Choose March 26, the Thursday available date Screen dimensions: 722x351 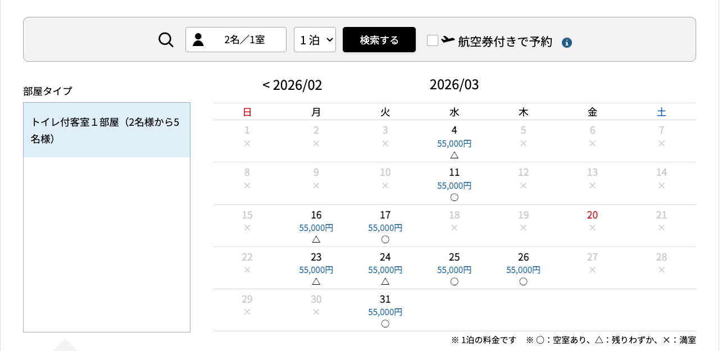pos(523,270)
